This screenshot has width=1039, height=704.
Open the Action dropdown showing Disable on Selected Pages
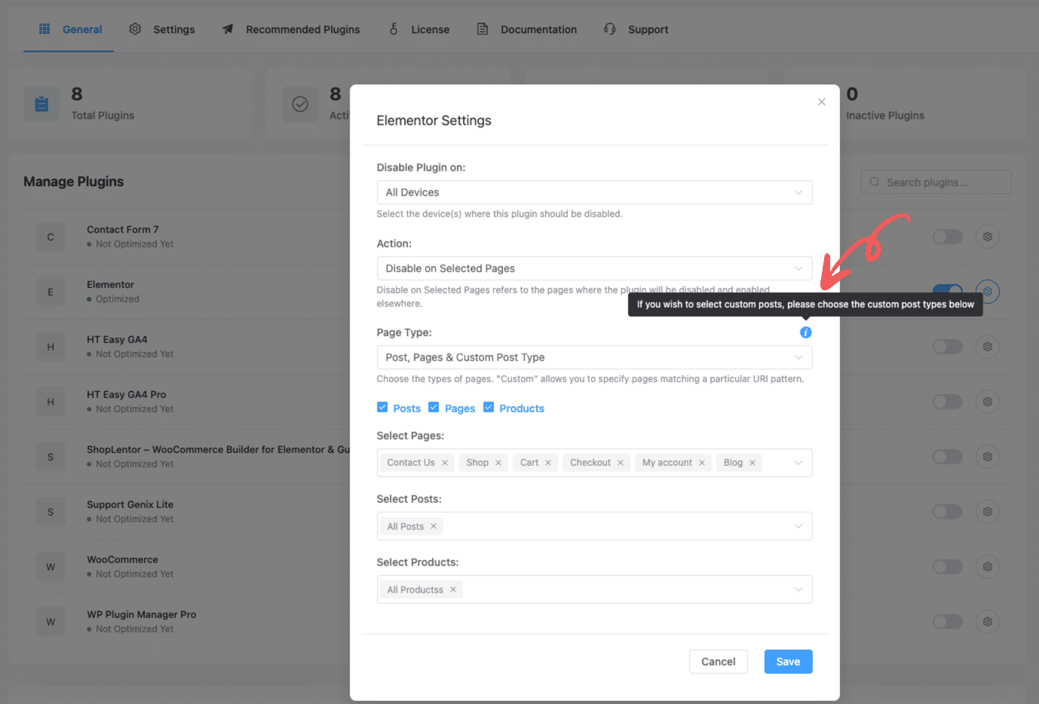594,268
